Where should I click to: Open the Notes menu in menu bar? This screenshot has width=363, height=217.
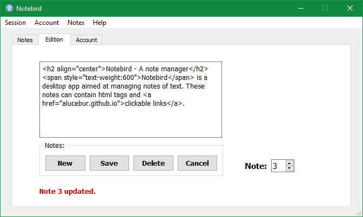tap(76, 23)
